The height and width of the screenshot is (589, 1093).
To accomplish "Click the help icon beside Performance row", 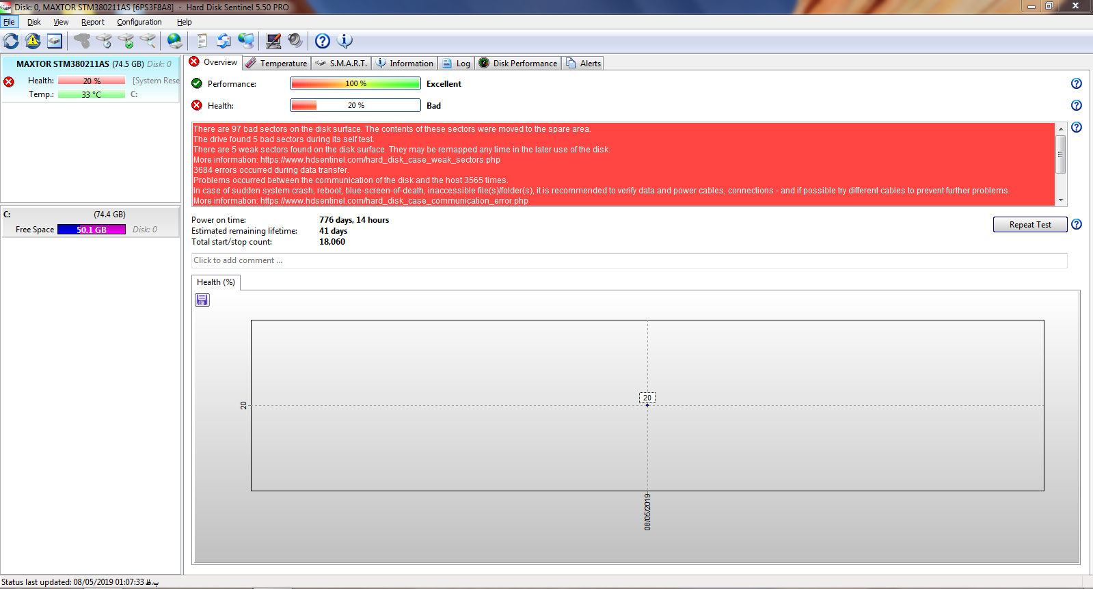I will pos(1077,83).
